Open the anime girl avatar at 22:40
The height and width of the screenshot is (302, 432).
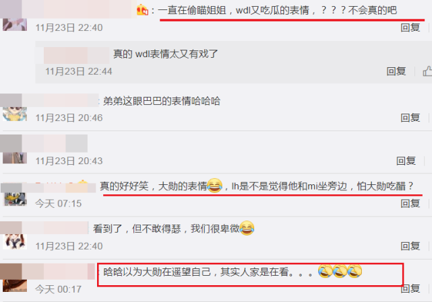(15, 241)
